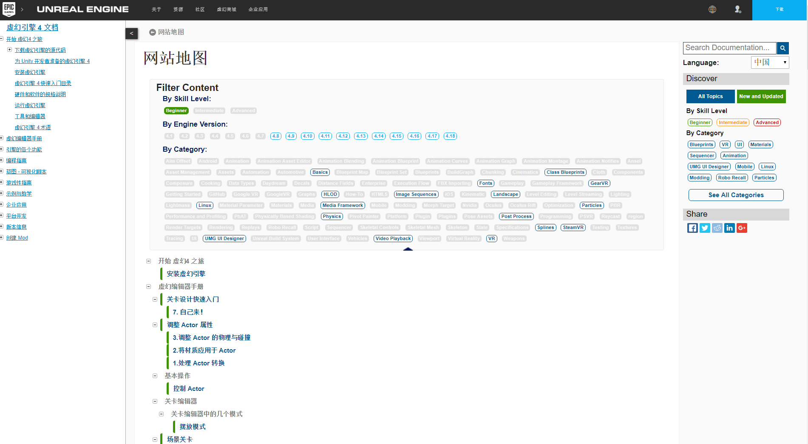This screenshot has height=444, width=808.
Task: Toggle engine version 4.8 filter
Action: coord(276,136)
